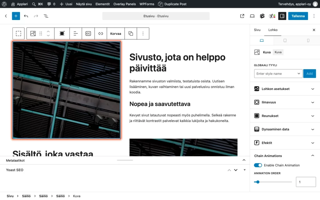Viewport: 320px width, 200px height.
Task: Click Näytä sivu in admin bar
Action: tap(84, 4)
